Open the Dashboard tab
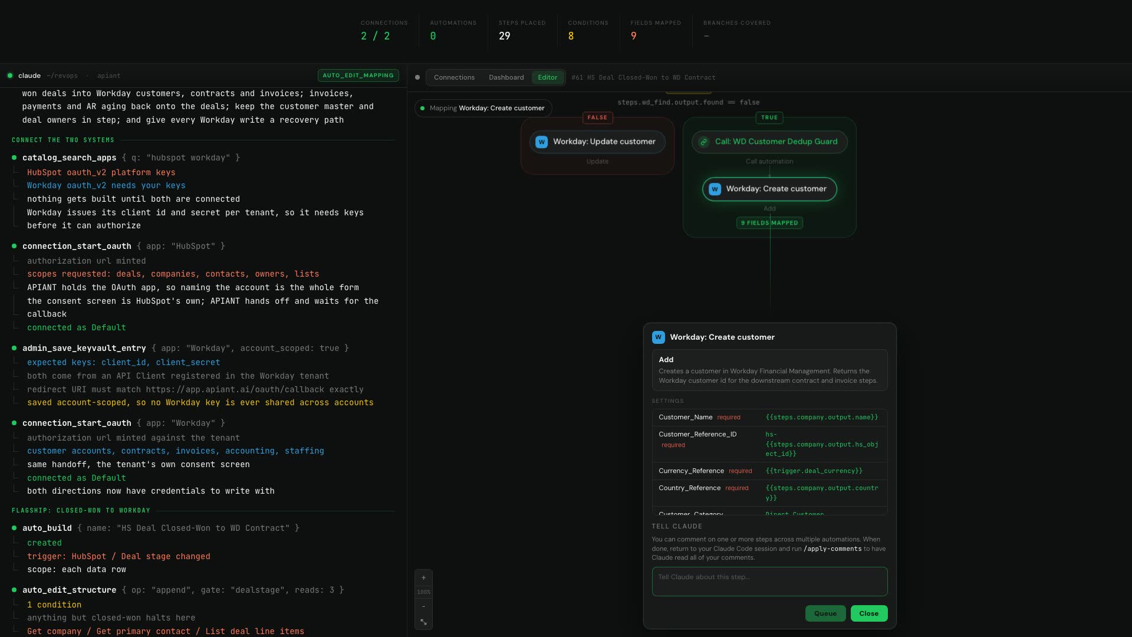The height and width of the screenshot is (637, 1132). [506, 77]
